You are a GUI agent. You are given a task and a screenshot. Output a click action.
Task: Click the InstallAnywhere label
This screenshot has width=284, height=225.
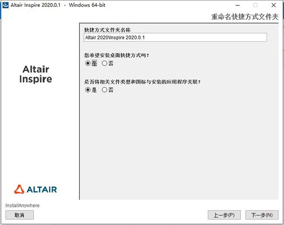pyautogui.click(x=22, y=206)
